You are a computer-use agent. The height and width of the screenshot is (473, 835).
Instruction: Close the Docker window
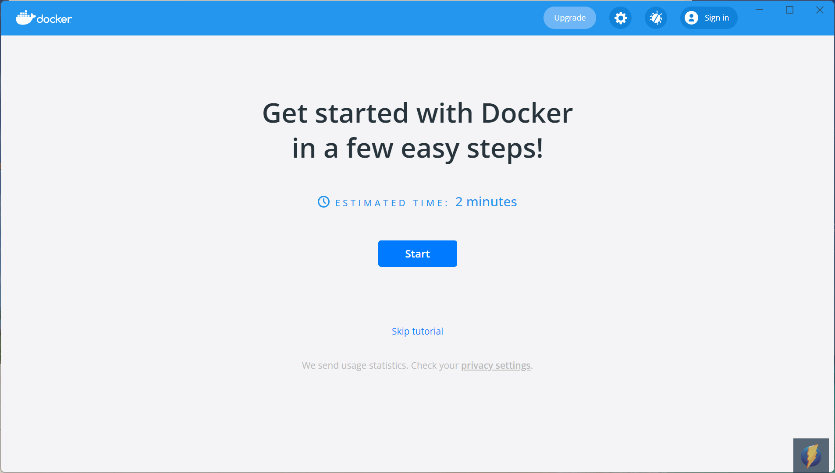(x=820, y=10)
